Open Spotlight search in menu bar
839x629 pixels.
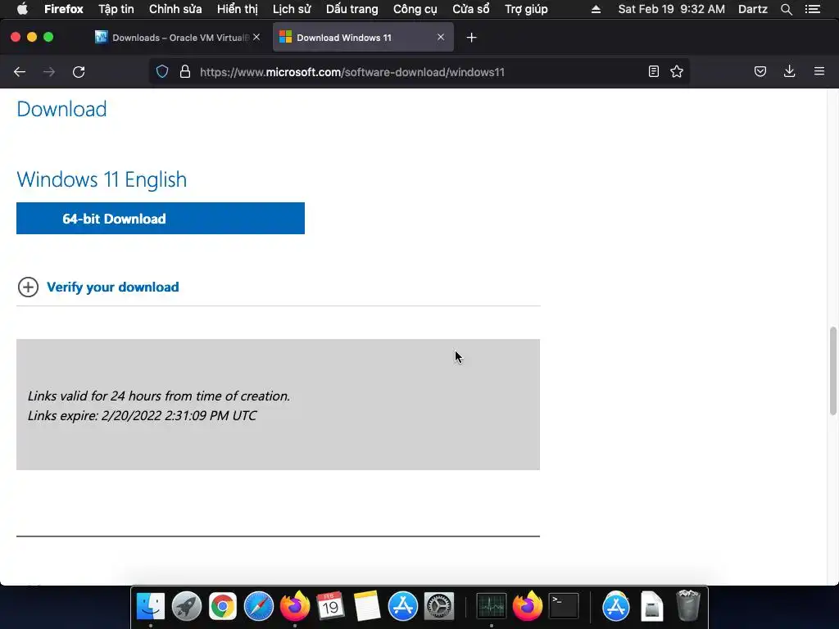point(786,9)
